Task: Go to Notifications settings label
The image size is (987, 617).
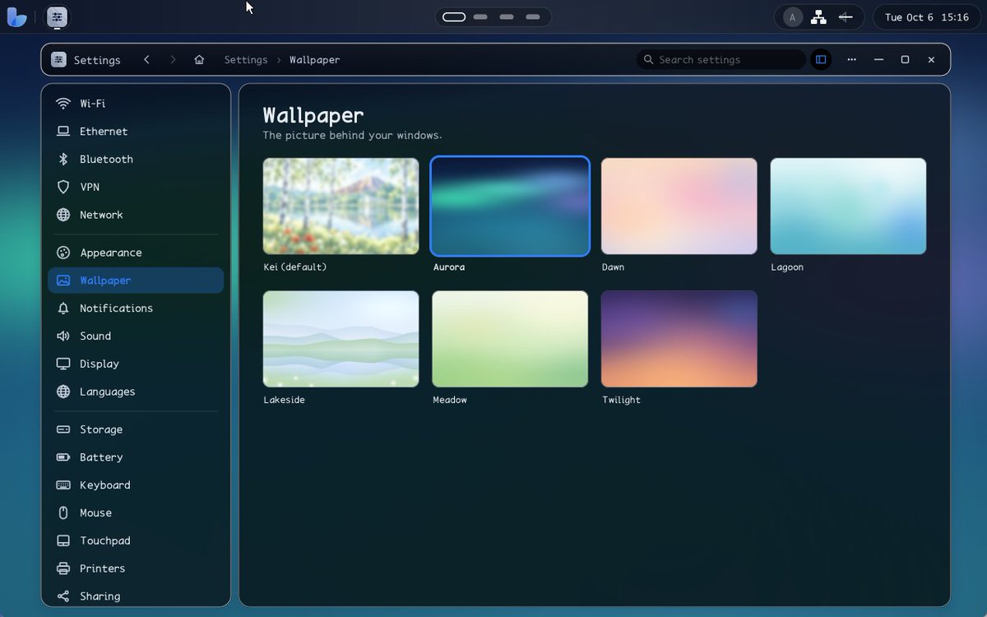Action: pyautogui.click(x=116, y=308)
